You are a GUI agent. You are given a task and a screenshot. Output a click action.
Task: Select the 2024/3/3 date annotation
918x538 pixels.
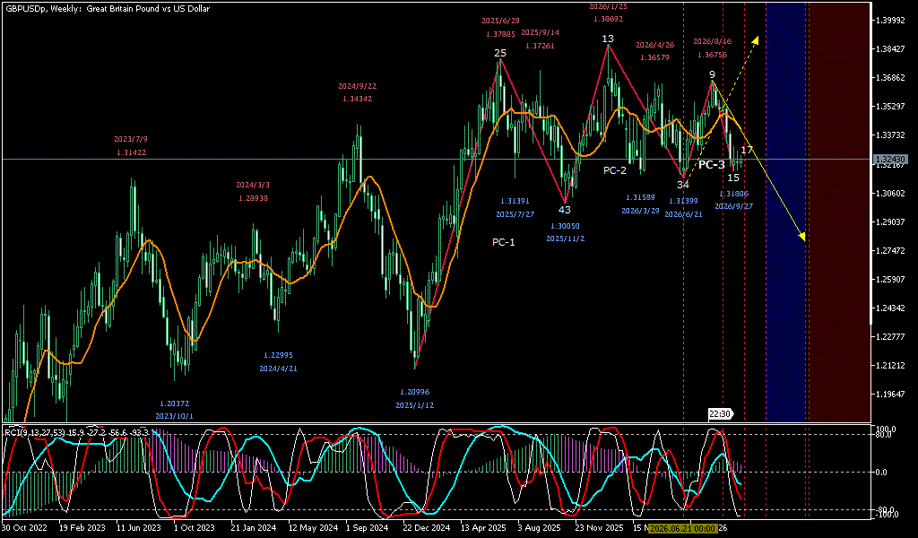point(253,185)
